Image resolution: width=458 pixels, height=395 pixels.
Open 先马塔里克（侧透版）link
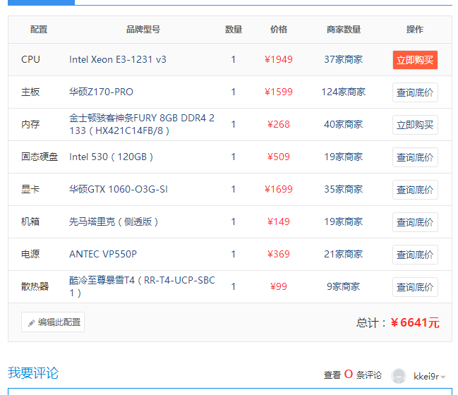[114, 221]
